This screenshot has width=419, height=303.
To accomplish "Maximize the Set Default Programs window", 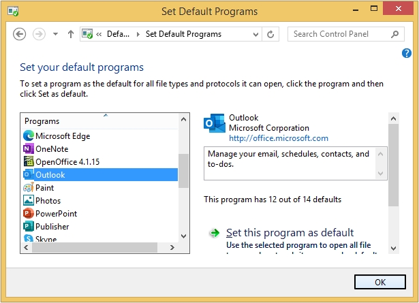I will pos(374,9).
